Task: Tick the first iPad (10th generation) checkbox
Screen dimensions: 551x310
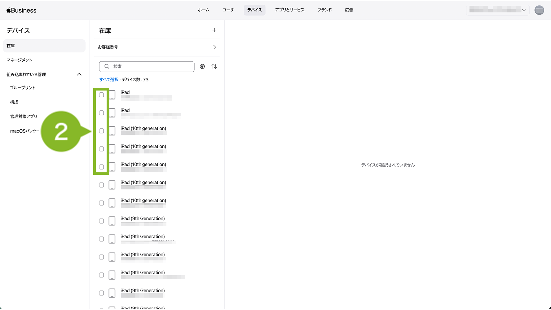Action: click(101, 131)
